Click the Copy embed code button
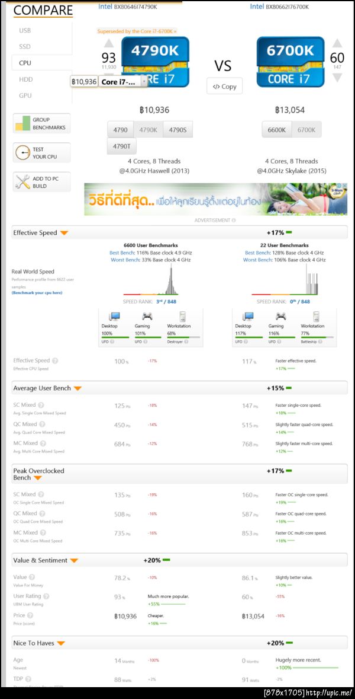The height and width of the screenshot is (699, 355). point(224,86)
